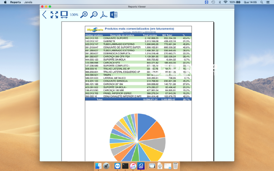This screenshot has height=171, width=274.
Task: Open TeamViewer in the Dock
Action: 117,166
